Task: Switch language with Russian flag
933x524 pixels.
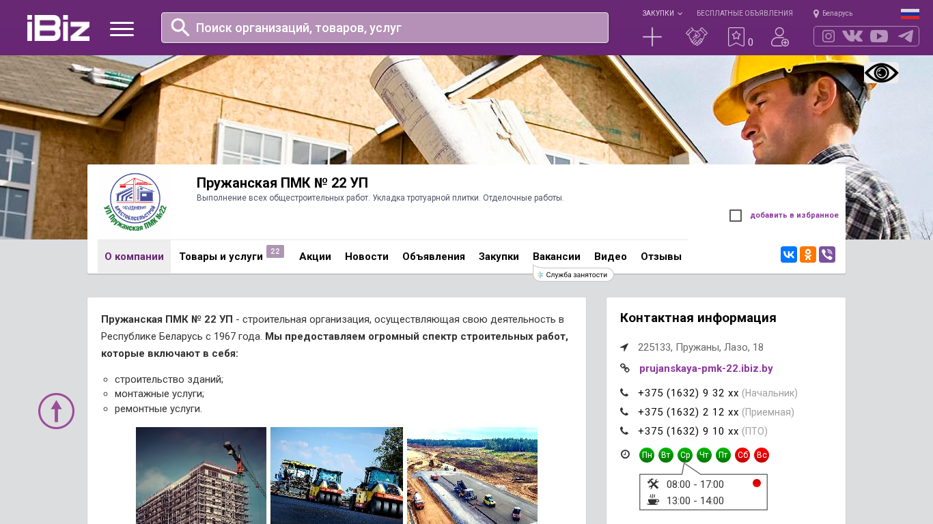Action: pos(910,14)
